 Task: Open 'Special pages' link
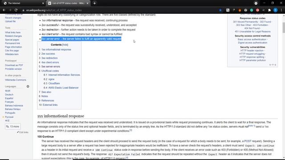[x=12, y=40]
